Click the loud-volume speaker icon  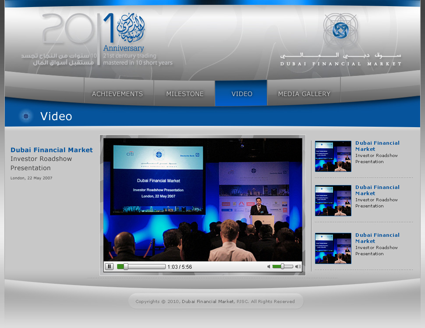pyautogui.click(x=298, y=267)
